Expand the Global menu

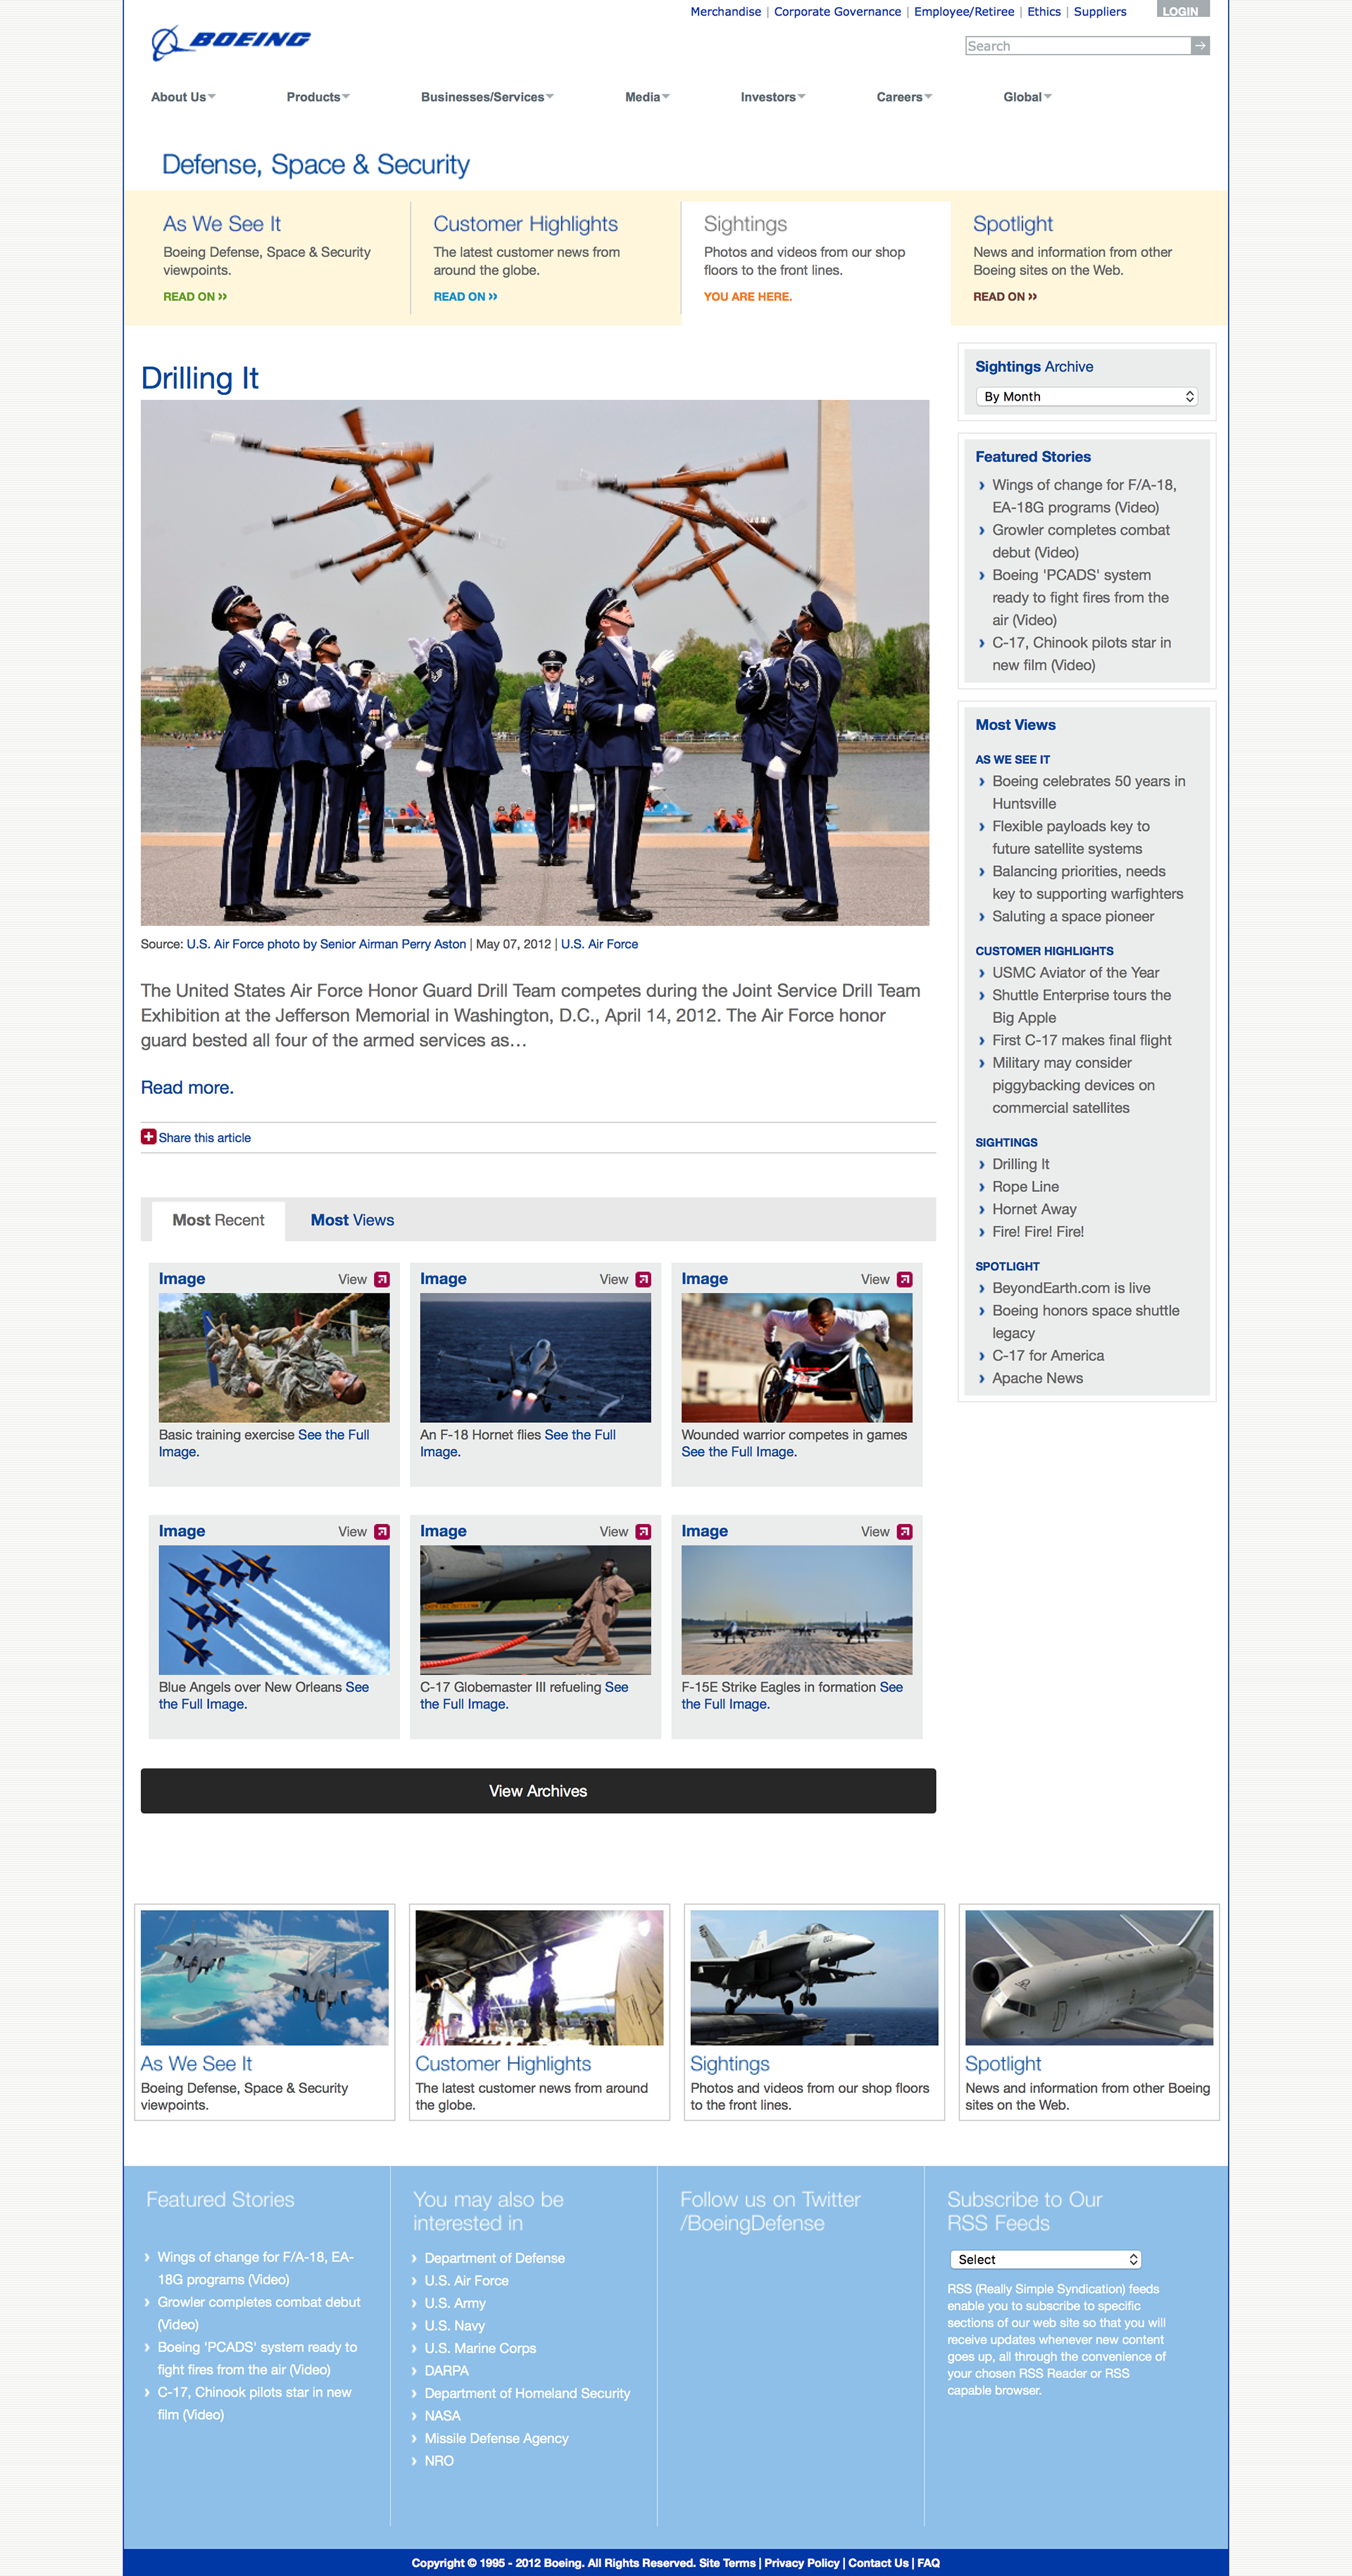[x=1027, y=97]
